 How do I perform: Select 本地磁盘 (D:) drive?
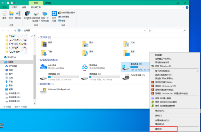59,77
